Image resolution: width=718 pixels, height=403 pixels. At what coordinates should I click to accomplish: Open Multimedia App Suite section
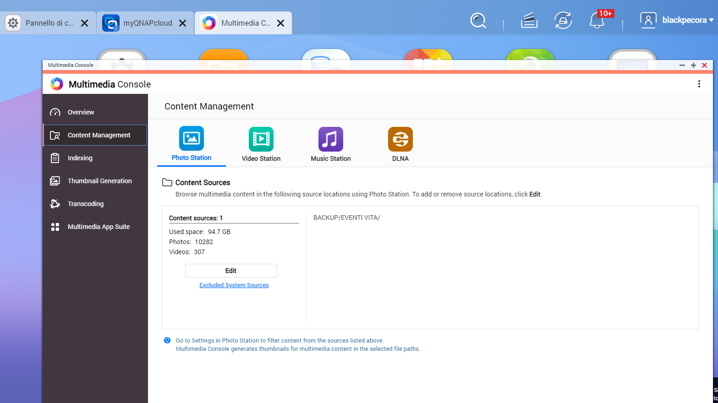[99, 227]
